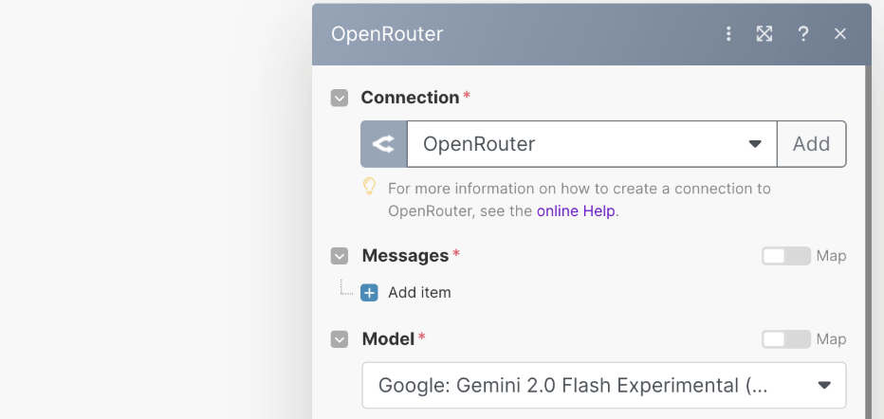Click the Model field label
This screenshot has height=419, width=884.
coord(388,339)
